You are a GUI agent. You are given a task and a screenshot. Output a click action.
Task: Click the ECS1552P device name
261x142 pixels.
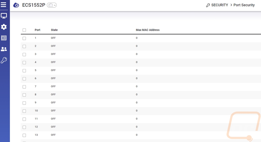point(34,5)
